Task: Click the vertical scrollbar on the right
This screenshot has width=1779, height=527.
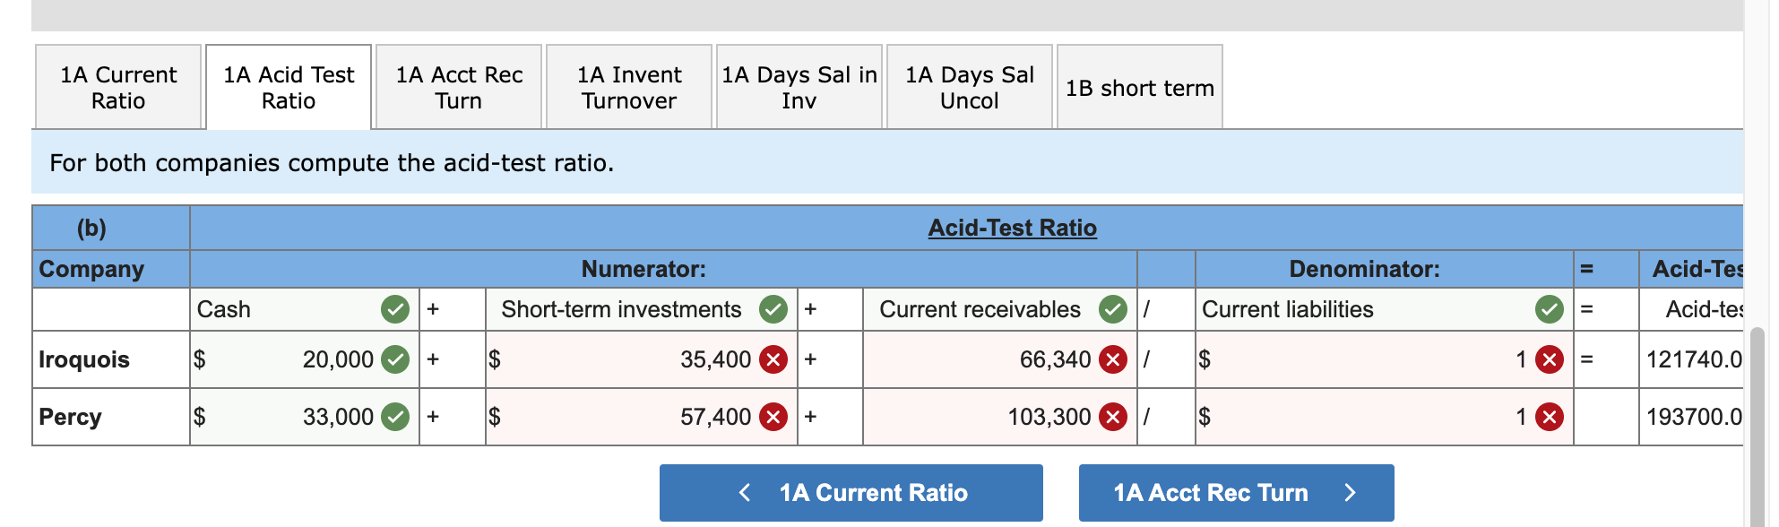Action: click(1757, 427)
